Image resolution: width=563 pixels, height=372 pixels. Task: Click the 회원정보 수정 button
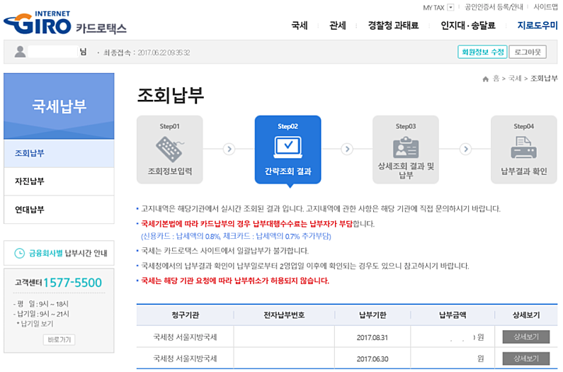pyautogui.click(x=482, y=52)
